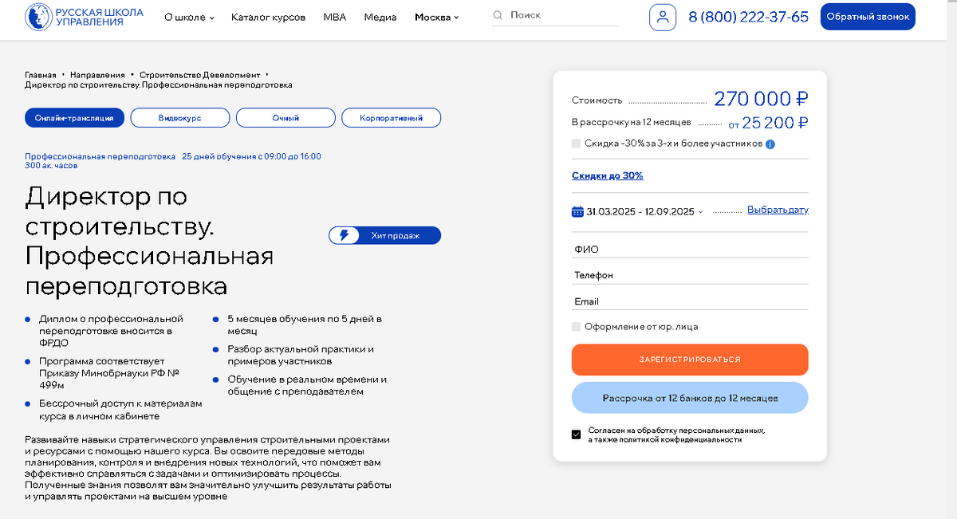Screen dimensions: 957x519
Task: Open the account icon near the phone number
Action: pos(663,17)
